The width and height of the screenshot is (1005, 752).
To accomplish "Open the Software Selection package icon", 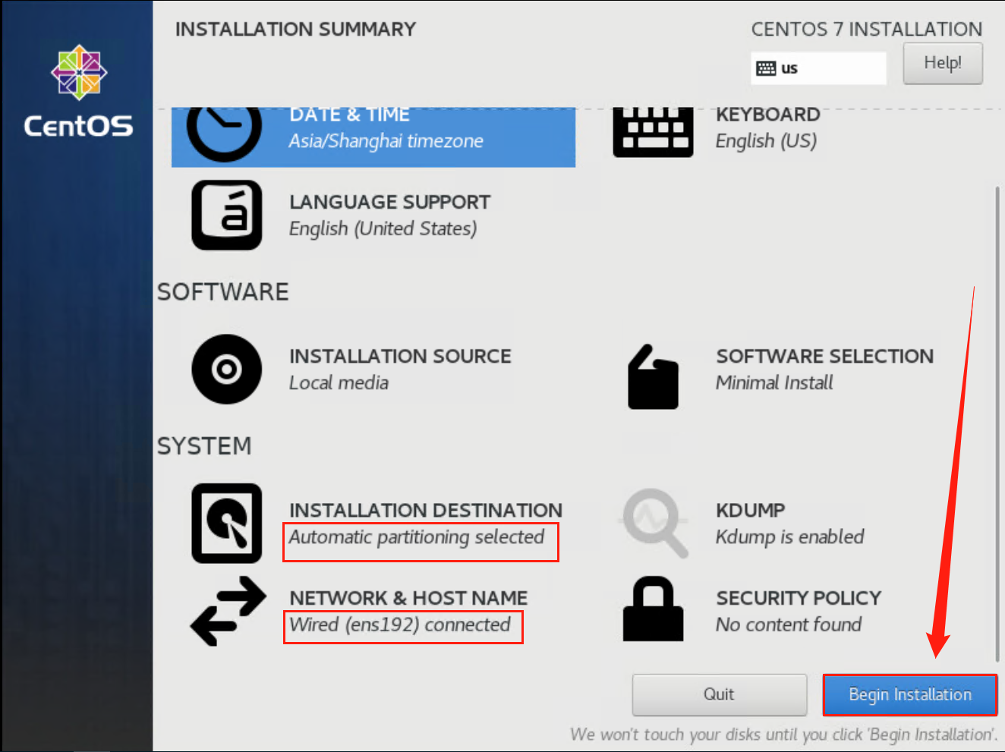I will tap(653, 376).
